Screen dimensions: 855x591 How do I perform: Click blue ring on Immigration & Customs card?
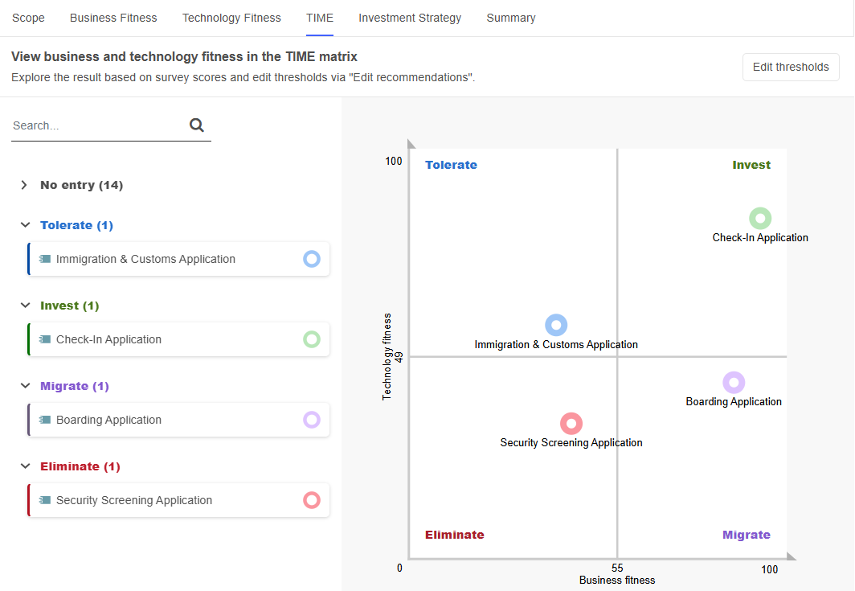(312, 259)
